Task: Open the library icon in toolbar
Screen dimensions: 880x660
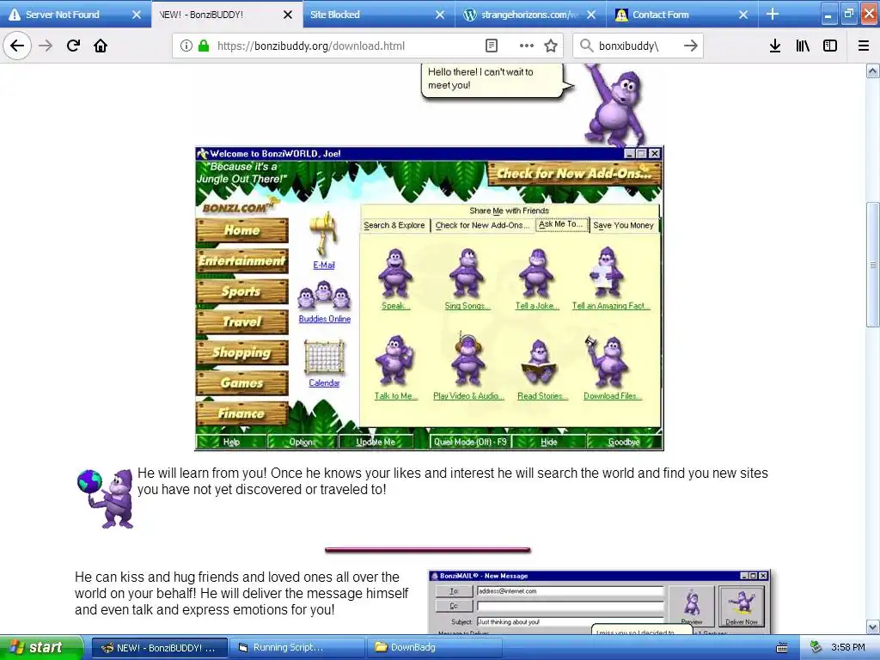Action: (803, 46)
